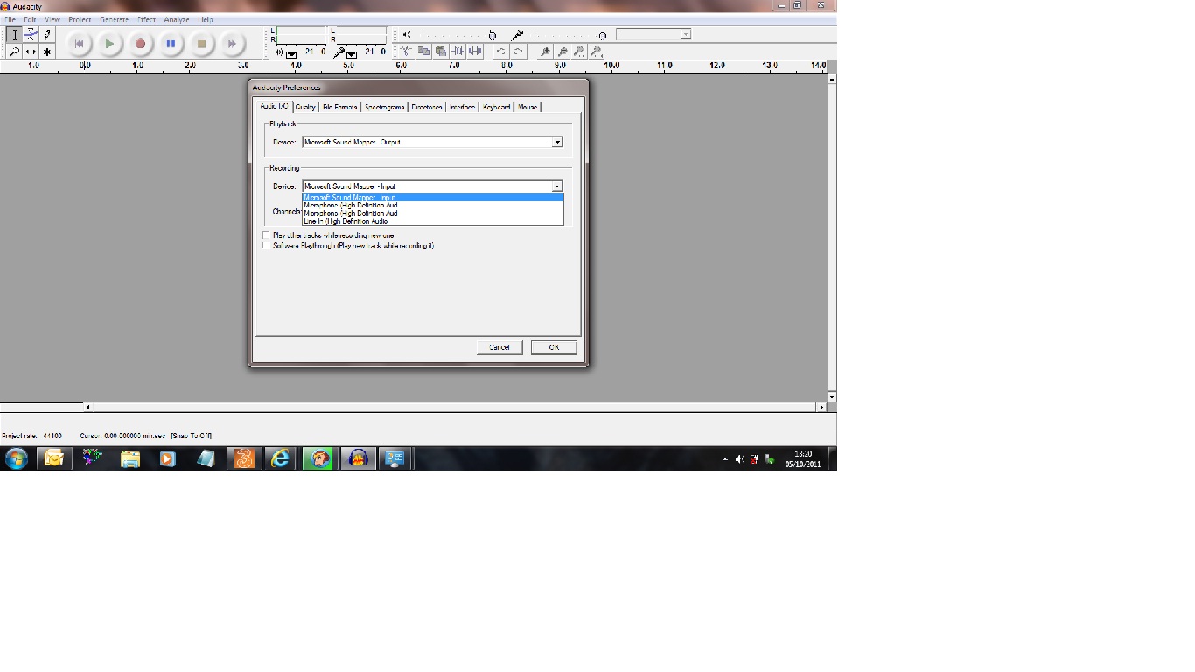Open the Effect menu
1195x672 pixels.
coord(146,19)
